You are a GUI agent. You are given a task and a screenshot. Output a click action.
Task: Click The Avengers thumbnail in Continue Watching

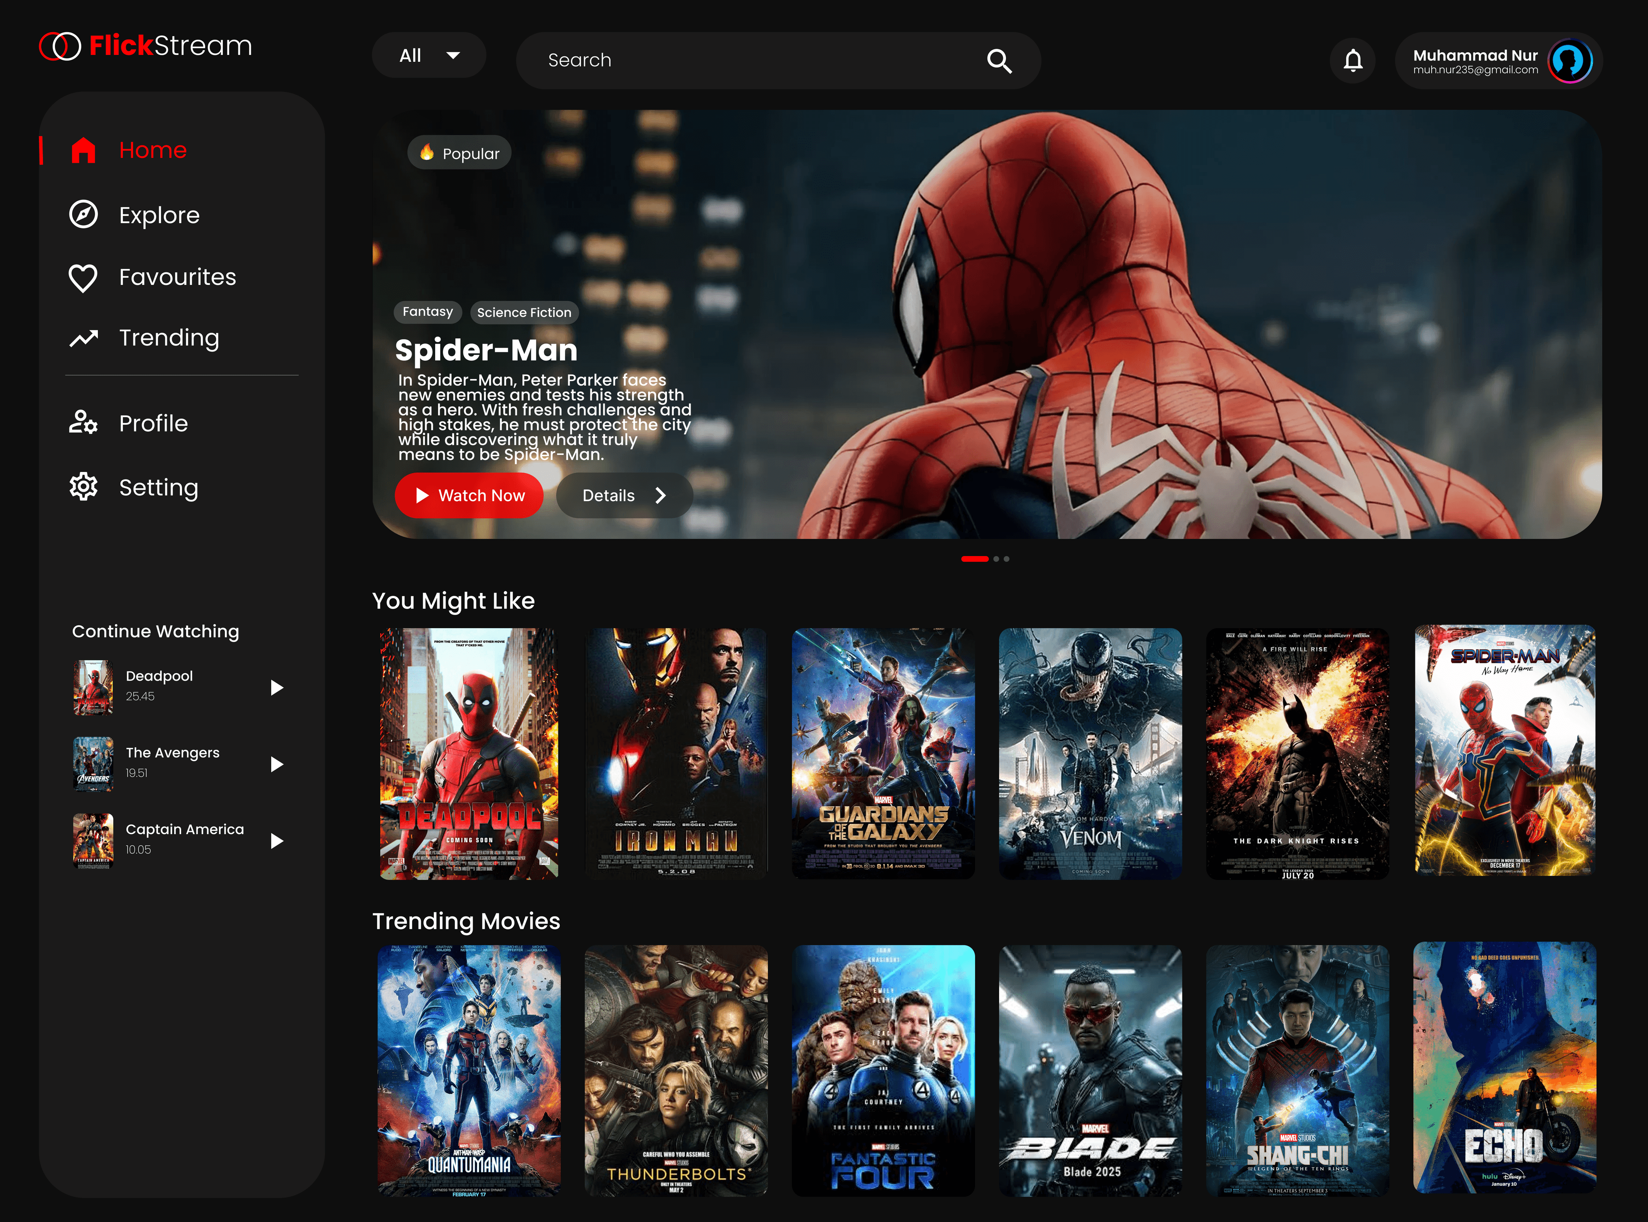93,764
